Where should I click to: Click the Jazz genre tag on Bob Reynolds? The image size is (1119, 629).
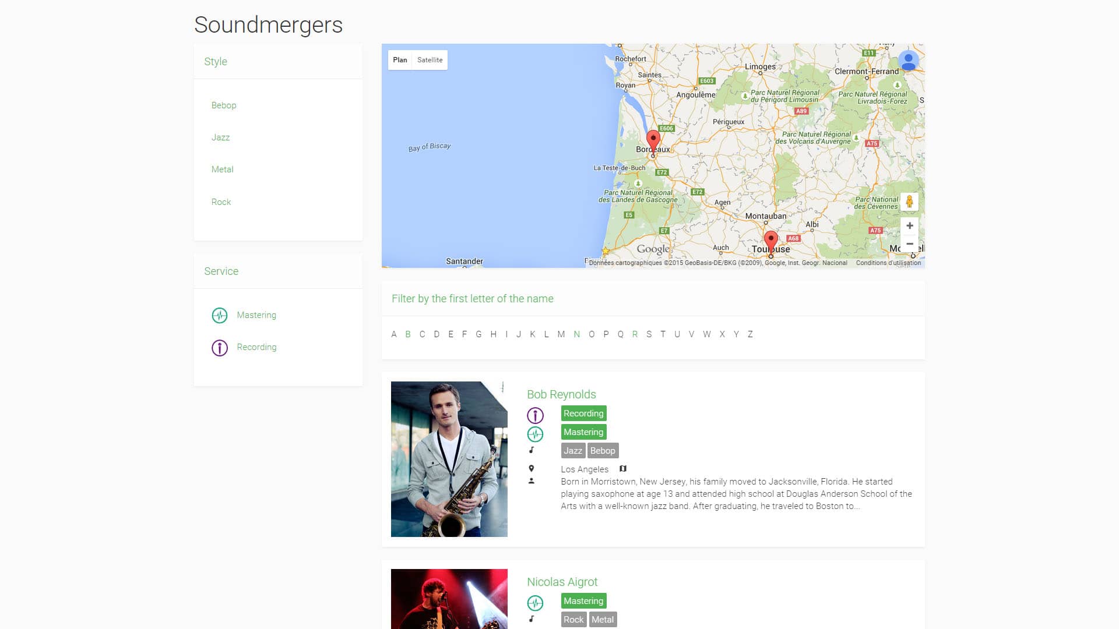tap(572, 451)
